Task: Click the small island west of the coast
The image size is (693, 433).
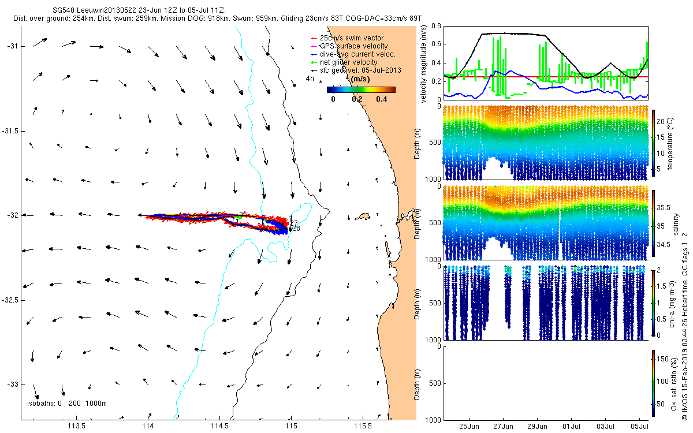Action: pos(363,216)
